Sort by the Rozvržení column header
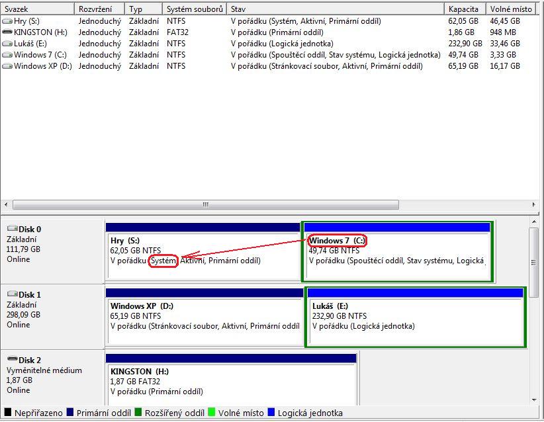 [99, 9]
